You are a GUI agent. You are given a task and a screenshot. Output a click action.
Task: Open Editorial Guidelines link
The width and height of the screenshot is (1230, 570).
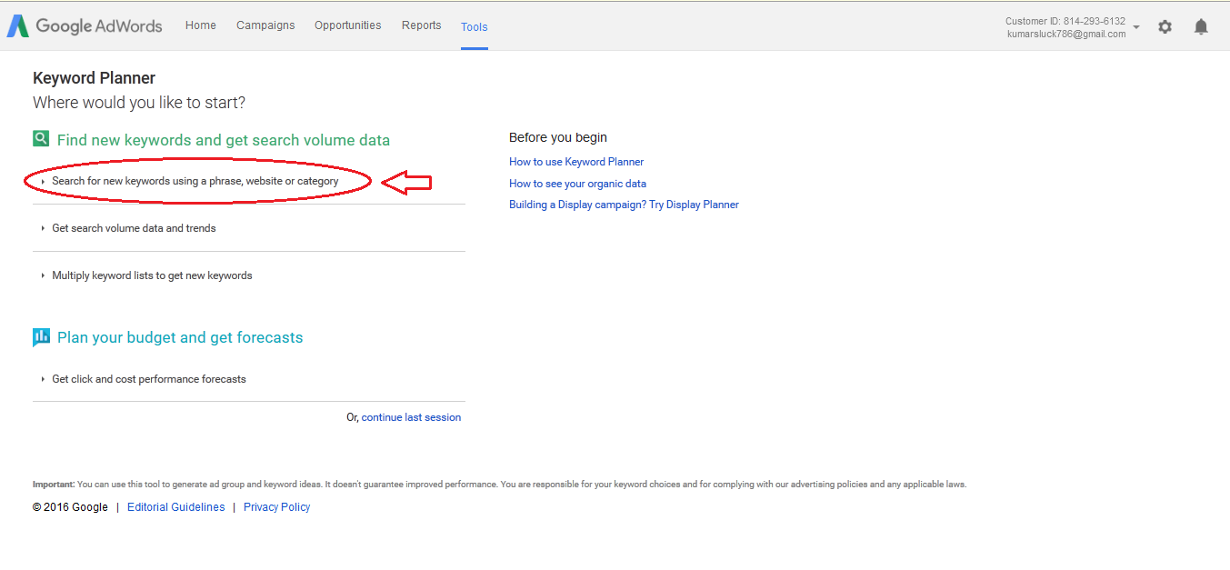175,507
